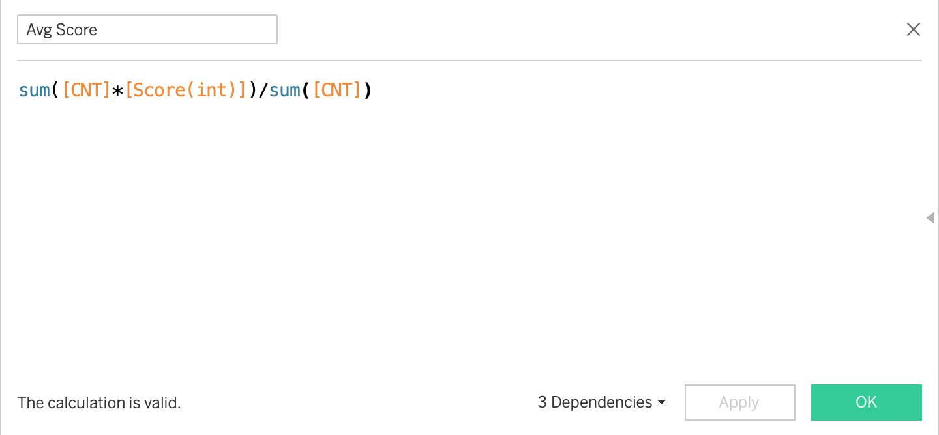Click the closing parenthesis before the slash
The height and width of the screenshot is (435, 939).
pos(253,90)
